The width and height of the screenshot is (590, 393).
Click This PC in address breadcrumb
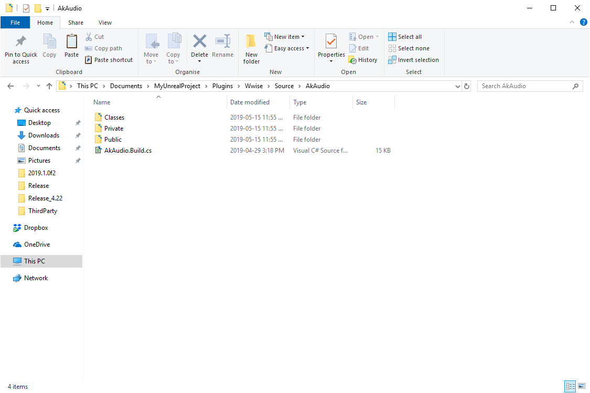point(87,86)
